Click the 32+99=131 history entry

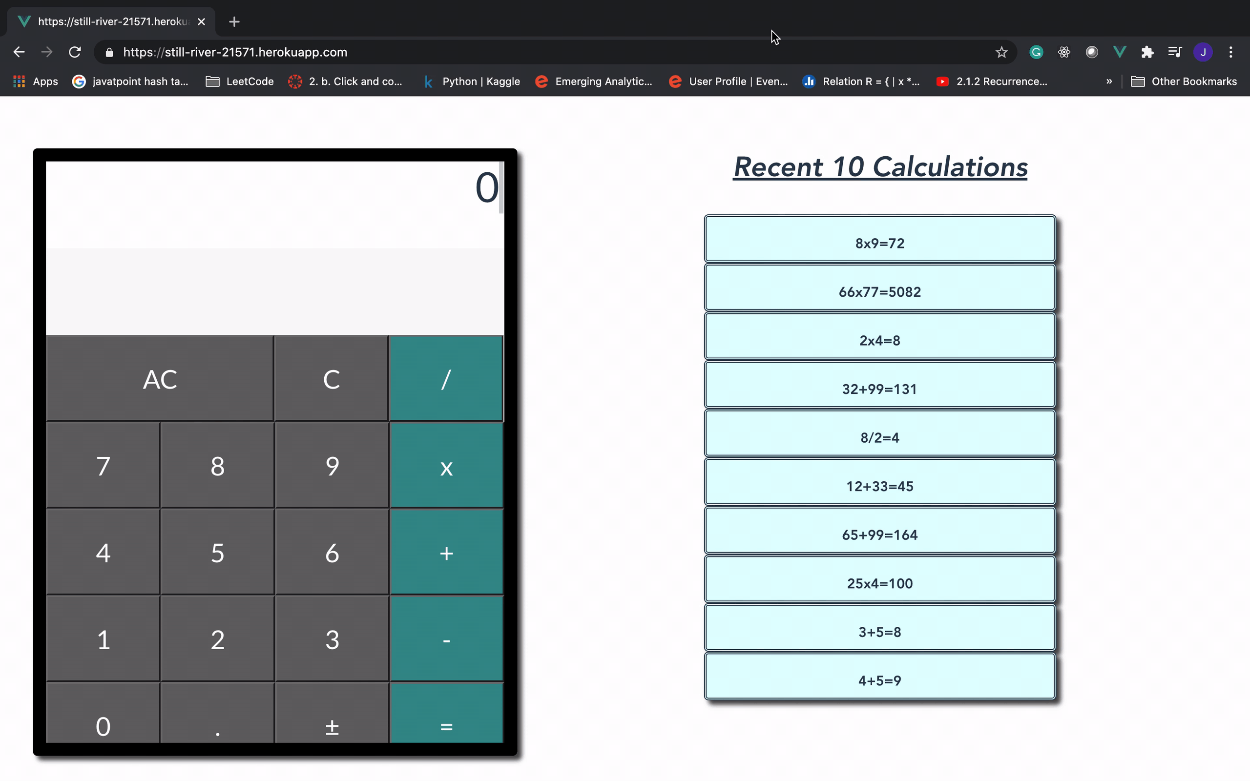click(880, 385)
